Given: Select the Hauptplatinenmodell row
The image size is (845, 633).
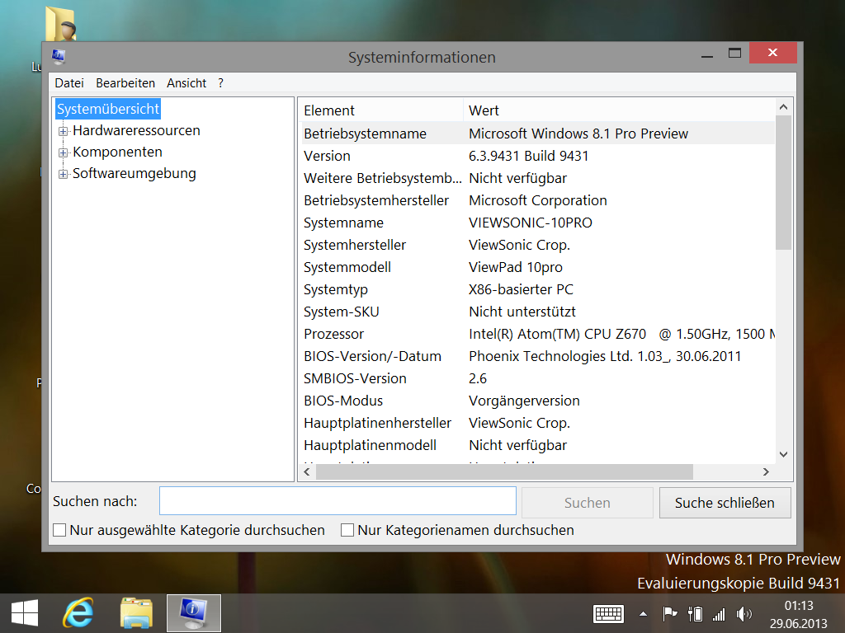Looking at the screenshot, I should point(536,445).
